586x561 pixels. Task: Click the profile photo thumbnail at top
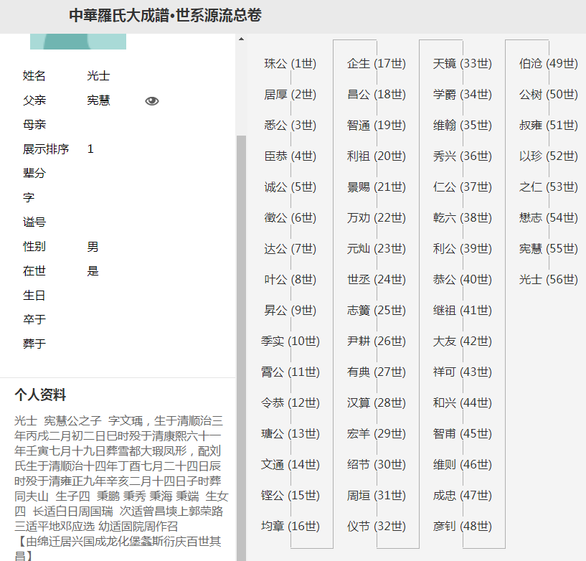click(x=78, y=42)
